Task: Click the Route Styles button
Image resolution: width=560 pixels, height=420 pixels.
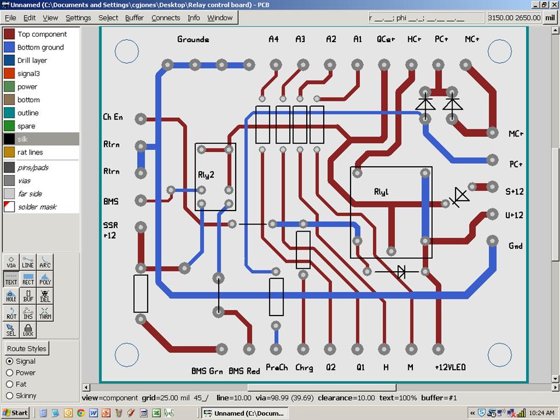Action: pyautogui.click(x=26, y=348)
